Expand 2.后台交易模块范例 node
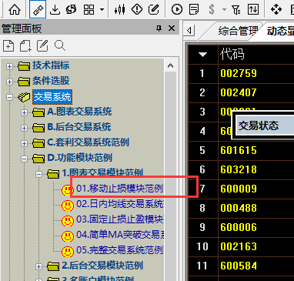Viewport: 294px width, 281px height. pyautogui.click(x=38, y=267)
